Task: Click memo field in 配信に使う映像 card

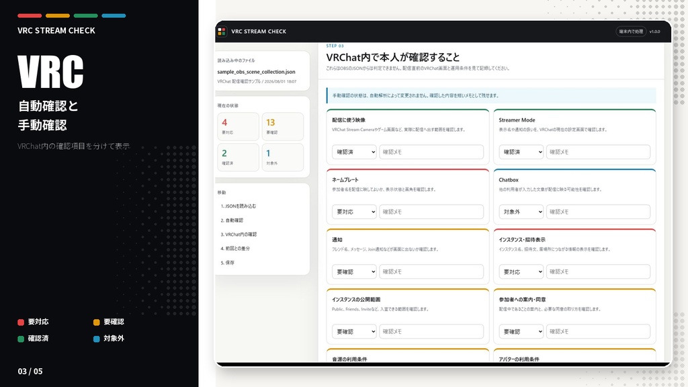Action: 431,152
